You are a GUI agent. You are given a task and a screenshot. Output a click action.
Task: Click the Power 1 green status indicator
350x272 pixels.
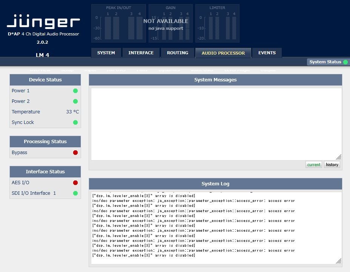pyautogui.click(x=75, y=91)
